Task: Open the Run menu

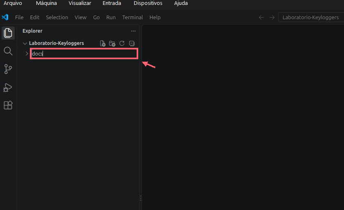Action: (111, 17)
